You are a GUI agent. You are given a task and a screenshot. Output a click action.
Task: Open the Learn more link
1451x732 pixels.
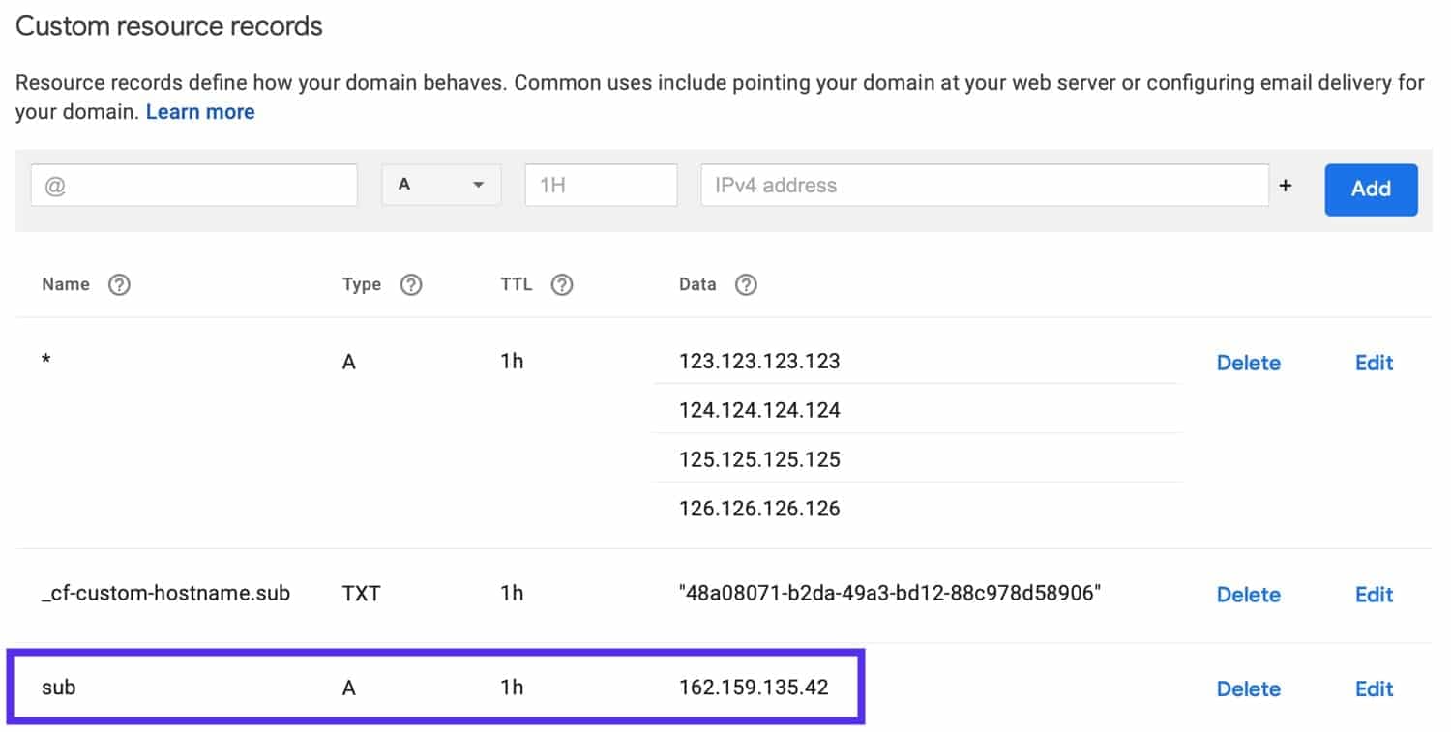click(x=199, y=111)
